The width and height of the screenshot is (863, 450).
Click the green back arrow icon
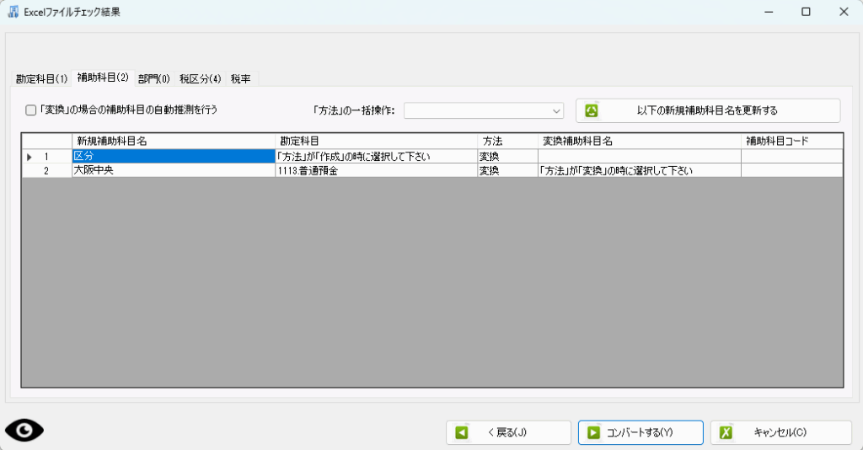tap(462, 432)
